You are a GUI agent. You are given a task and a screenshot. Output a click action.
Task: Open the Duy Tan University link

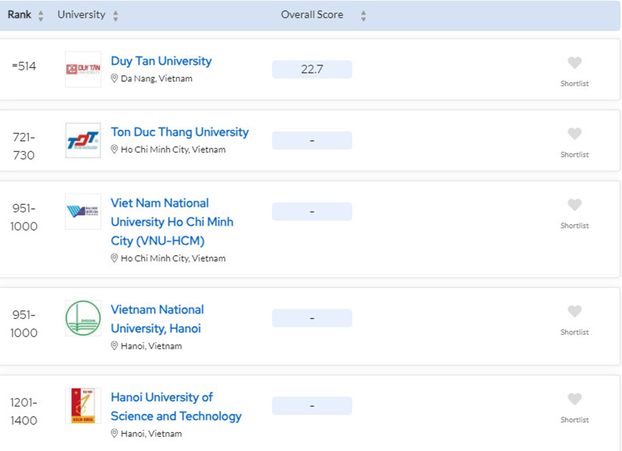coord(161,61)
